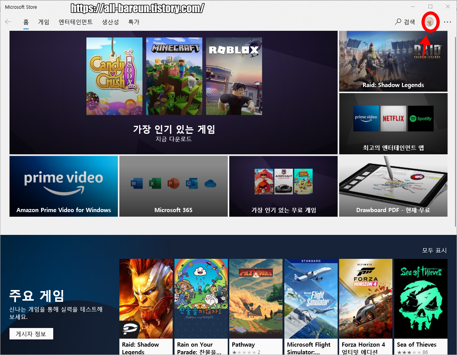The image size is (457, 355).
Task: Minimize the Microsoft Store window
Action: 413,6
